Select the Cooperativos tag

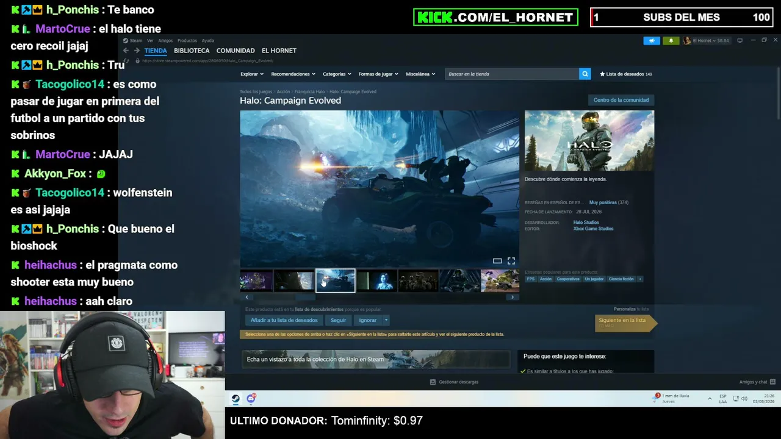(x=568, y=279)
